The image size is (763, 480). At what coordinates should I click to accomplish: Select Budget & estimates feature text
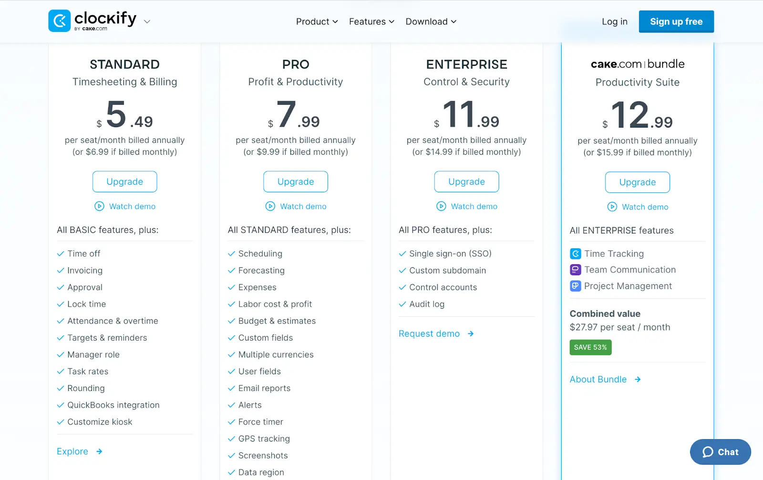pyautogui.click(x=277, y=321)
